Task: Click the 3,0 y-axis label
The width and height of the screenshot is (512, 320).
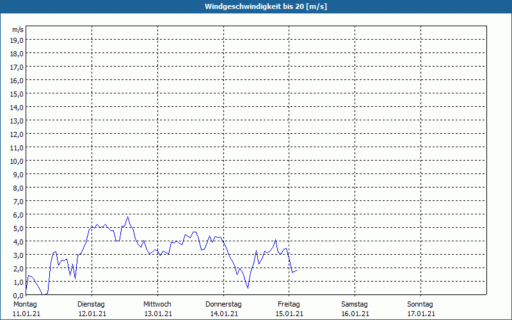Action: (x=19, y=255)
